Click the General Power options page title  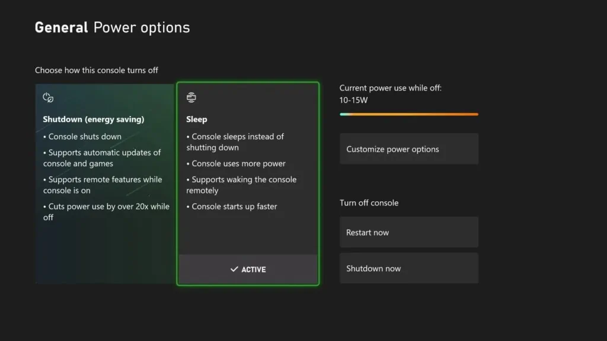[112, 27]
